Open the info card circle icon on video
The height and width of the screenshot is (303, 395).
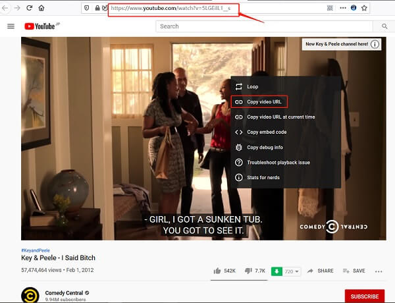click(x=375, y=44)
